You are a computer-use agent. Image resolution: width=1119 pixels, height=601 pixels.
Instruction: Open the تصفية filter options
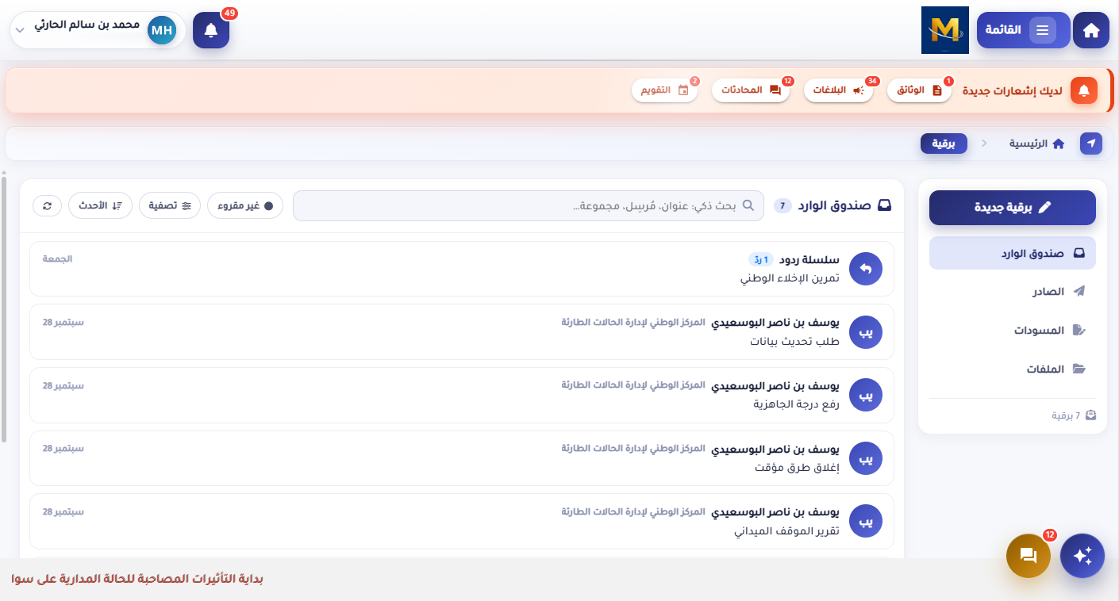[x=170, y=205]
